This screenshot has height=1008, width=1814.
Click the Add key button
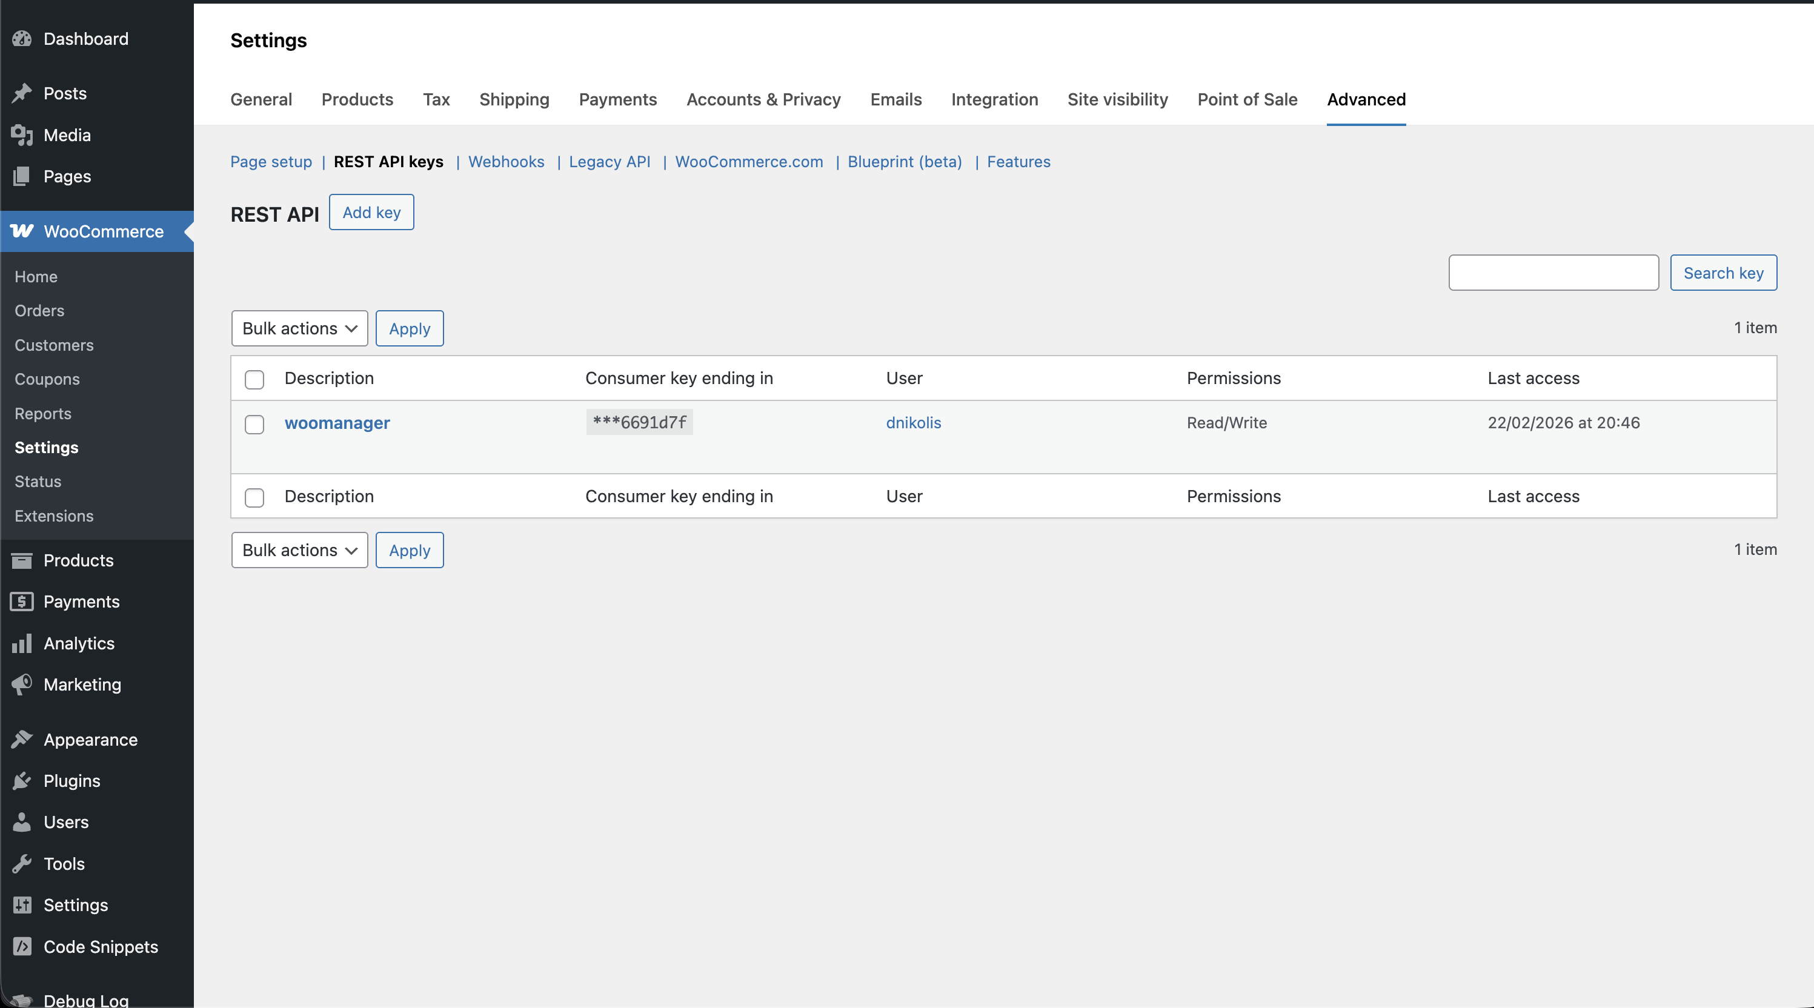pyautogui.click(x=371, y=212)
